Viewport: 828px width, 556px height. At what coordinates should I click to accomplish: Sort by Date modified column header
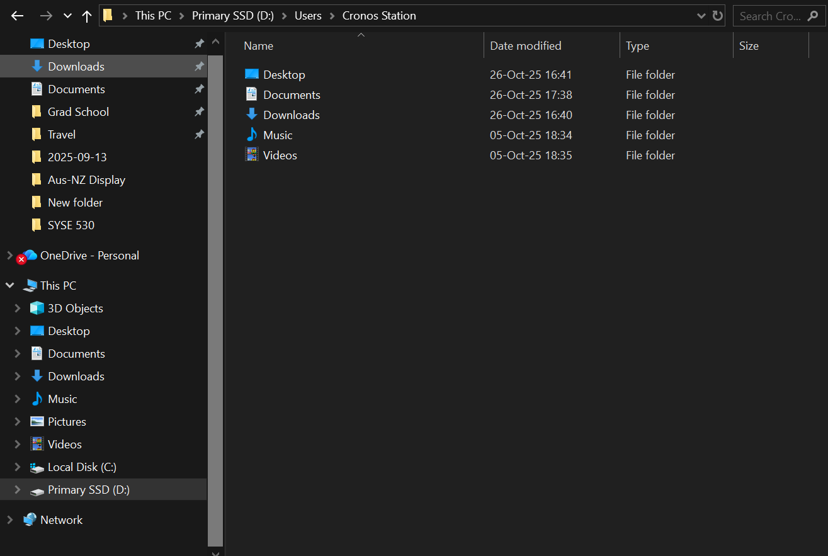552,45
